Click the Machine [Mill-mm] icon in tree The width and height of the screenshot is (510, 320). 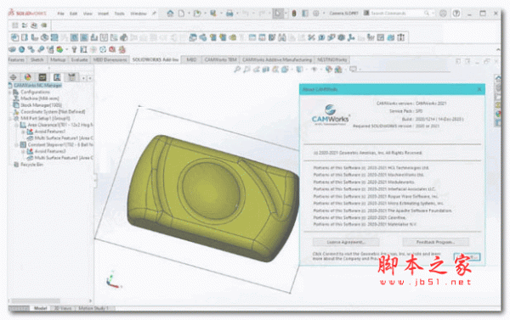point(16,98)
